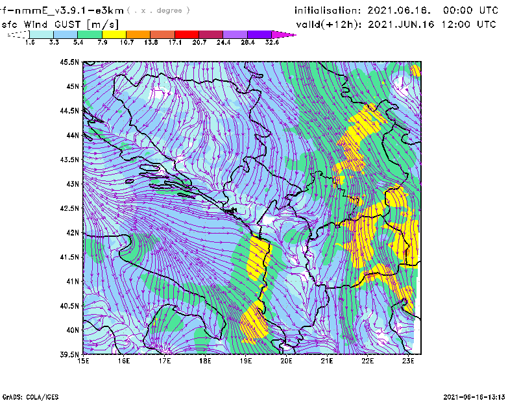Click the 41.5N latitude label
Image resolution: width=519 pixels, height=401 pixels.
(69, 257)
